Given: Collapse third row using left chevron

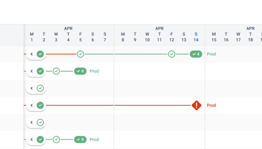Looking at the screenshot, I should pos(32,88).
